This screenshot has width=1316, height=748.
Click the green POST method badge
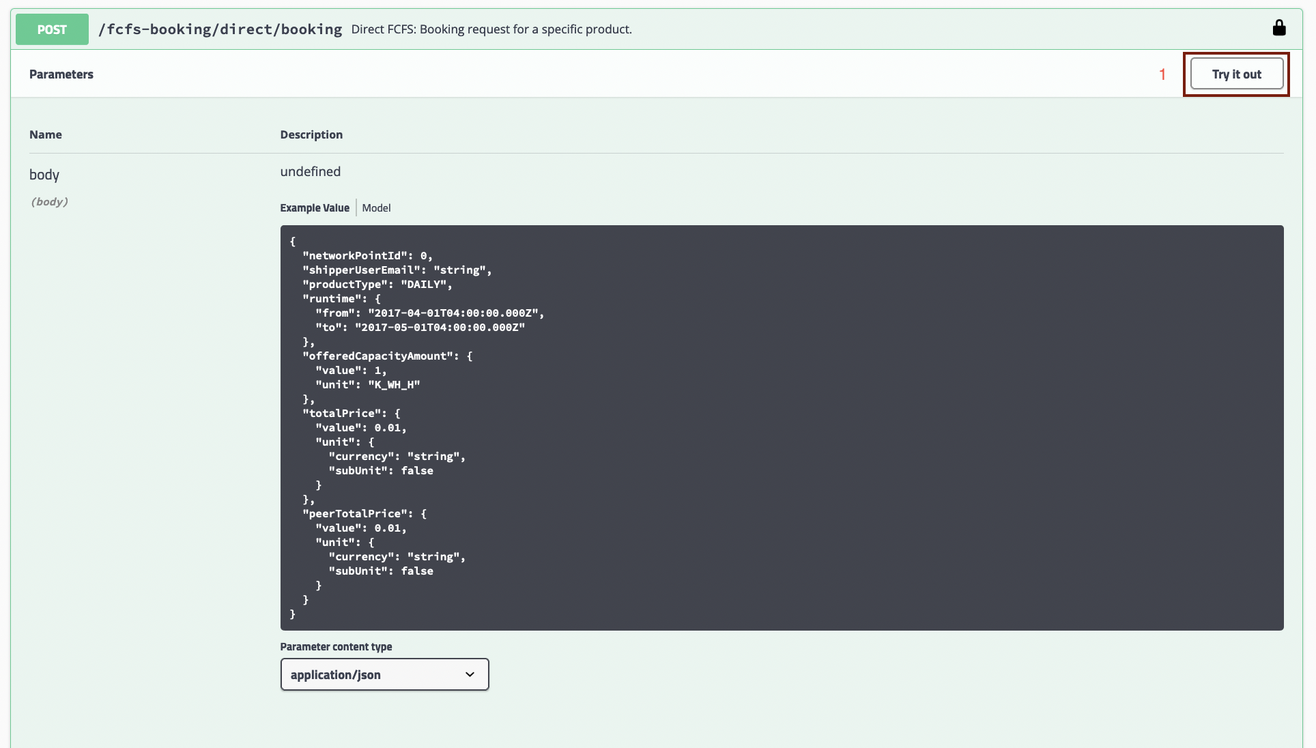point(52,29)
